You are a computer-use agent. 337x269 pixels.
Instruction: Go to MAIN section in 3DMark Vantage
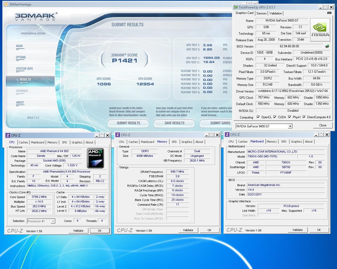(19, 46)
